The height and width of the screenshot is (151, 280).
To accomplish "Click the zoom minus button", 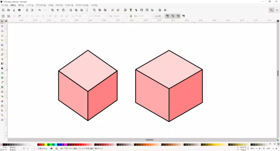I will point(256,149).
